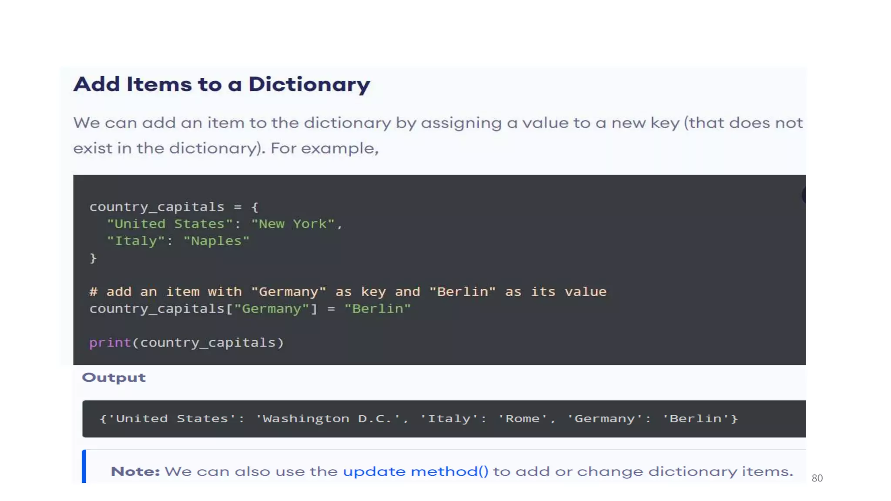
Task: Open the 'update method()' link
Action: [x=415, y=471]
